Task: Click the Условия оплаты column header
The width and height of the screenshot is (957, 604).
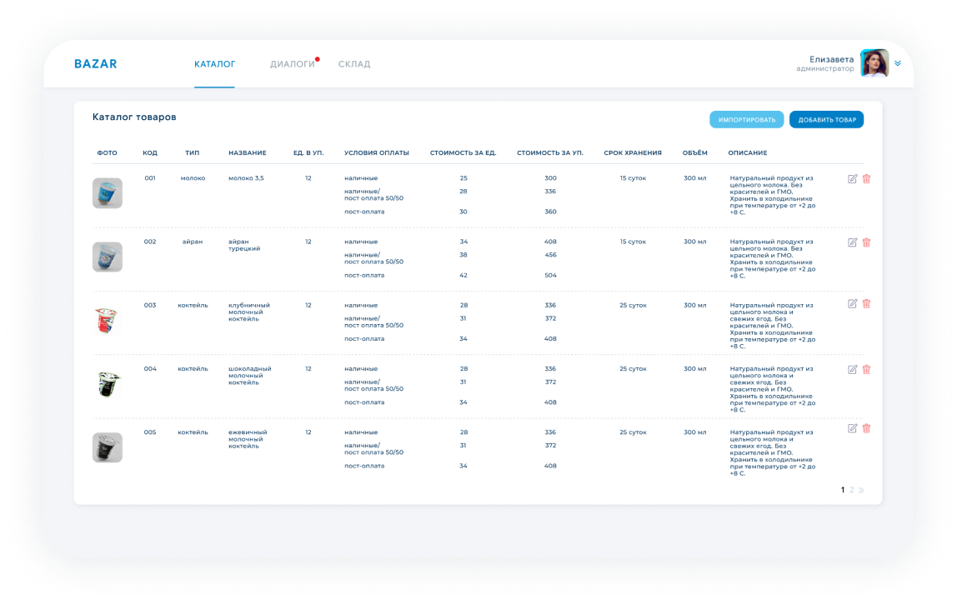Action: (377, 152)
